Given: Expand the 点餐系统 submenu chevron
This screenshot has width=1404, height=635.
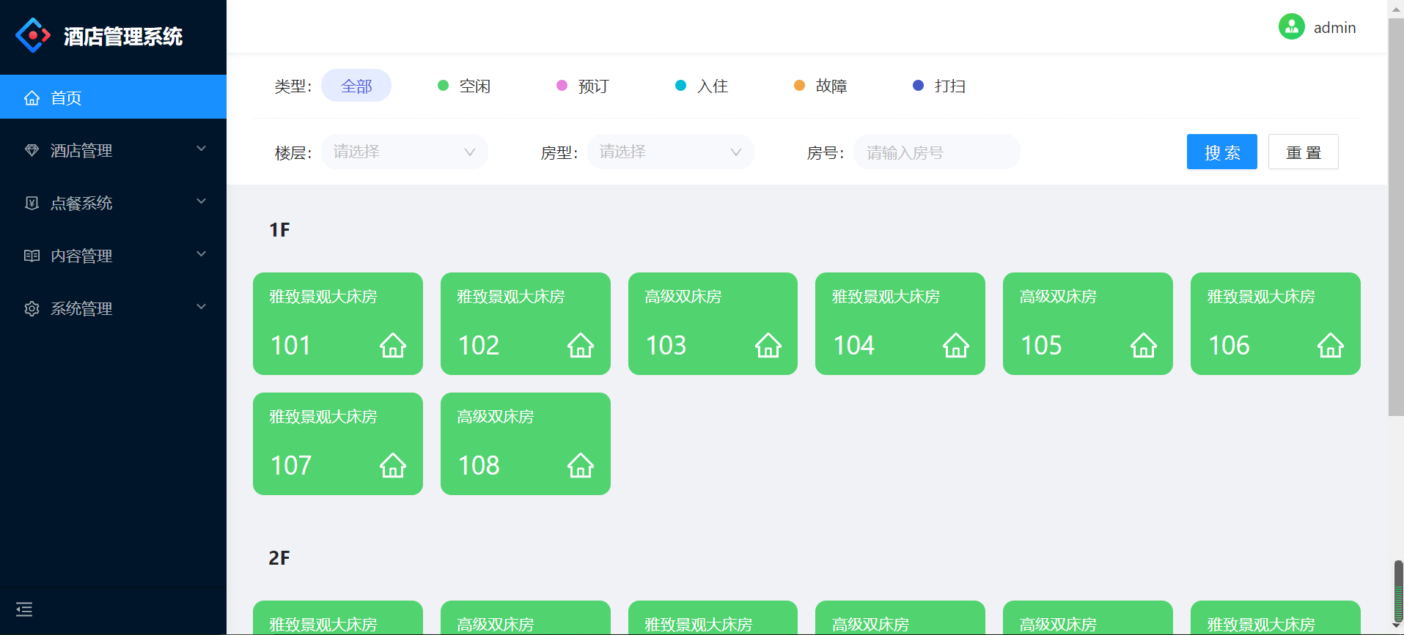Looking at the screenshot, I should [x=202, y=201].
